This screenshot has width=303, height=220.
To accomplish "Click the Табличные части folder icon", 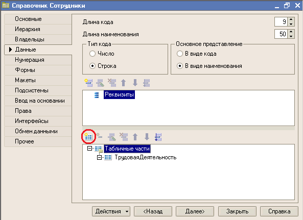I will [x=99, y=149].
